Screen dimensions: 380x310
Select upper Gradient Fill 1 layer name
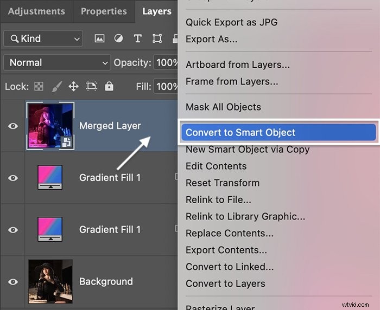[x=110, y=178]
